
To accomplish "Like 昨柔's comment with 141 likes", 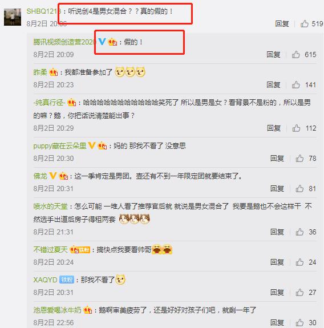I will (296, 85).
